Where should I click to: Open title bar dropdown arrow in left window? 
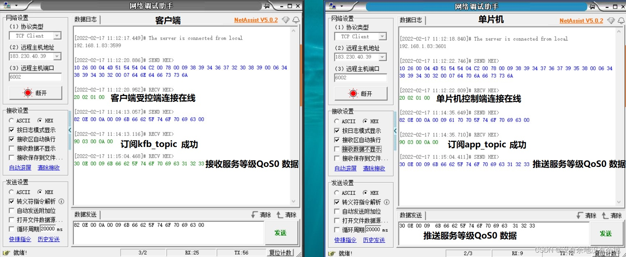[16, 6]
